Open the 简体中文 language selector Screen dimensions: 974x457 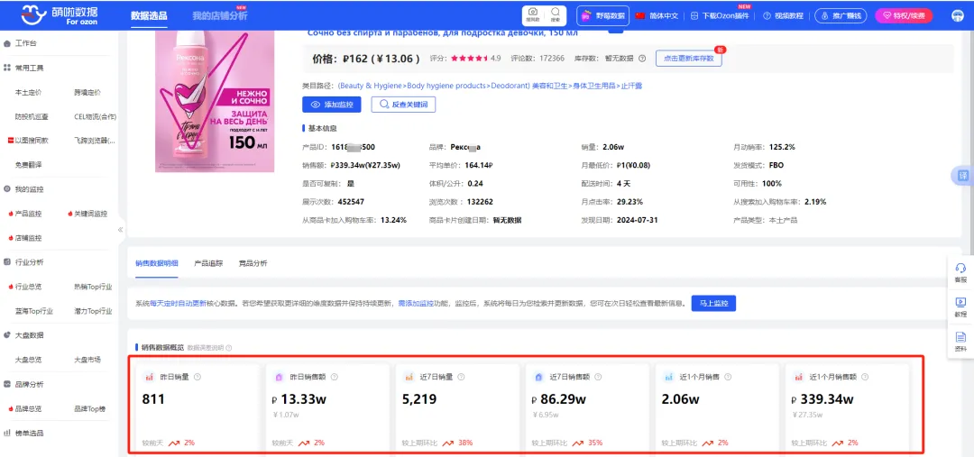tap(657, 15)
